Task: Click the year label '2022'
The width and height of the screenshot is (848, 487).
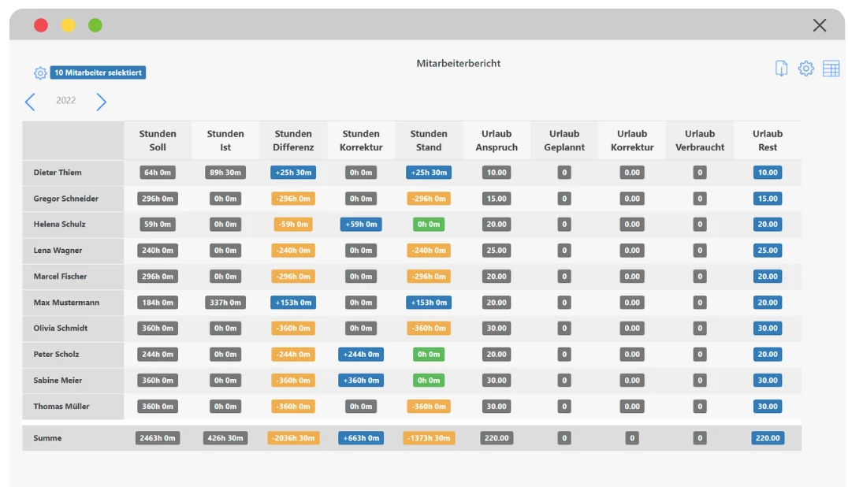Action: [x=65, y=101]
